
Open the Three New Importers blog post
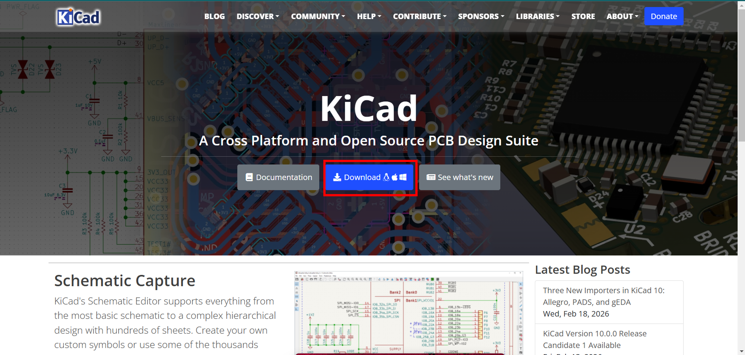point(603,296)
